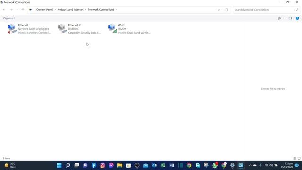The height and width of the screenshot is (170, 302).
Task: Select the Ethernet 2 disabled adapter icon
Action: coord(62,28)
